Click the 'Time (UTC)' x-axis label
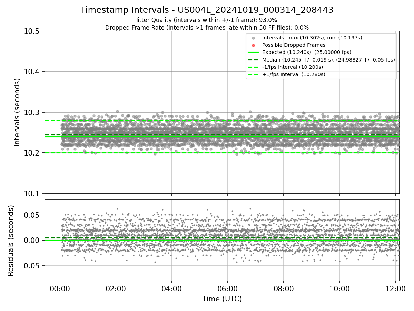This screenshot has width=414, height=311. (x=222, y=299)
